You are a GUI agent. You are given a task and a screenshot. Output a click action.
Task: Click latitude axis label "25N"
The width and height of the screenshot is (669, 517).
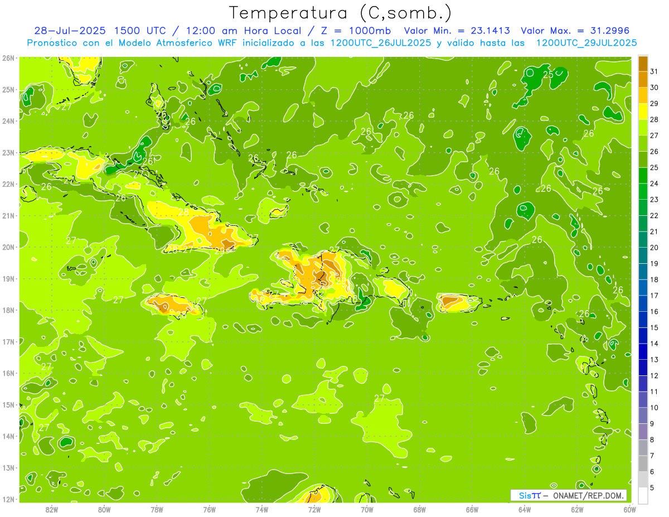tap(8, 90)
